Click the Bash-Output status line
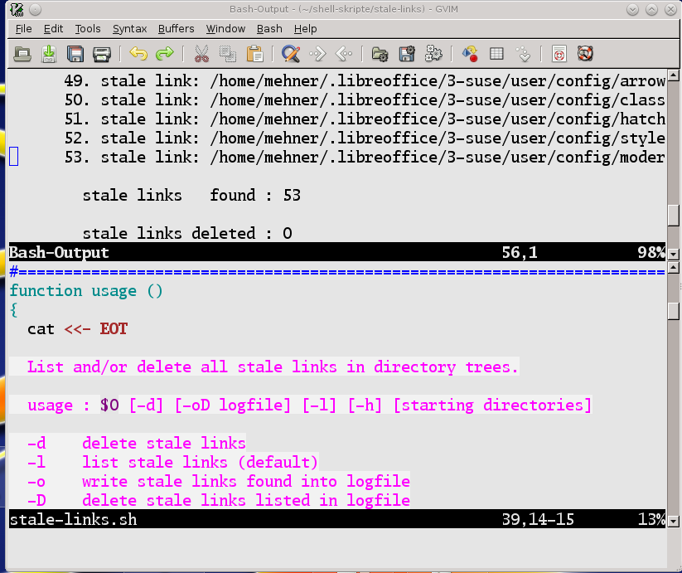 pyautogui.click(x=249, y=252)
